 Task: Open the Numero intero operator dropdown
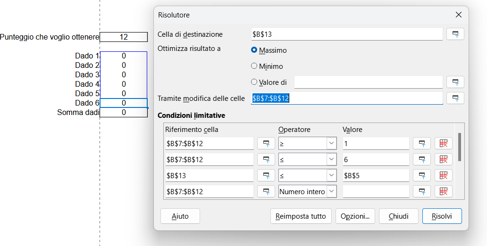(331, 191)
